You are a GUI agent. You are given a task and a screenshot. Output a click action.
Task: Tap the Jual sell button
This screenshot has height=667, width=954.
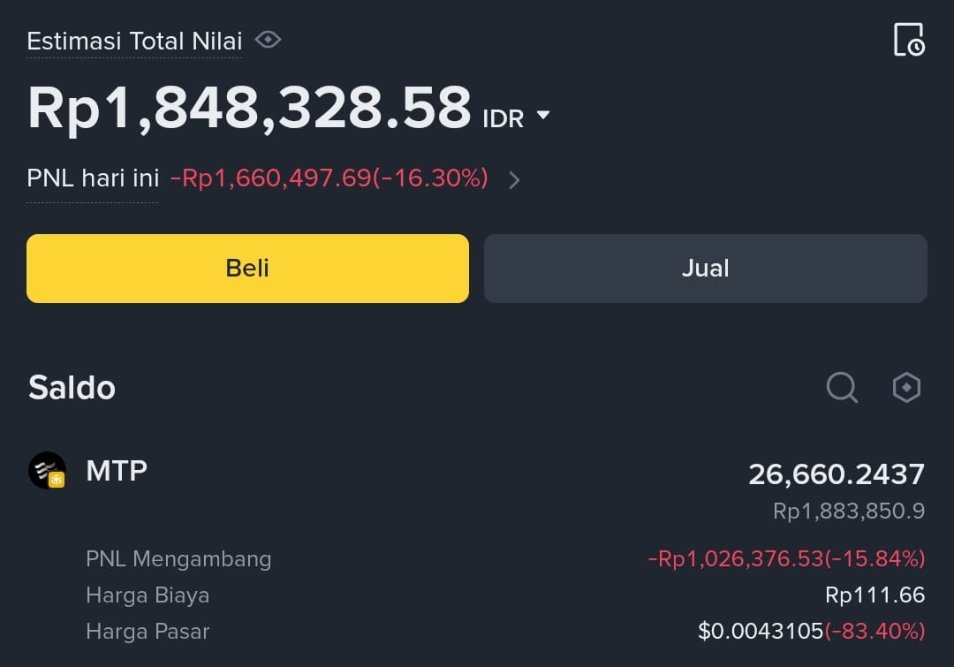click(x=706, y=269)
